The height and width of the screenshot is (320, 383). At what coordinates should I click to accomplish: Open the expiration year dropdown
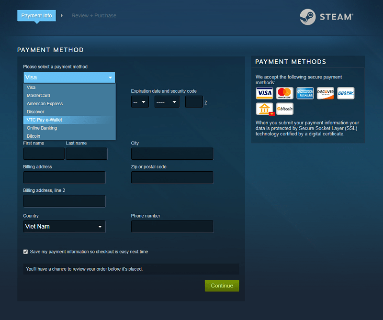tap(167, 102)
